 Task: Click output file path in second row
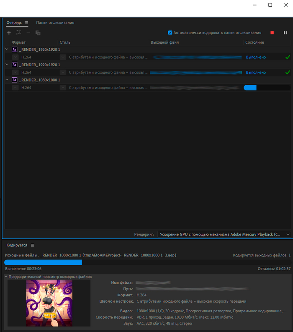coord(196,73)
